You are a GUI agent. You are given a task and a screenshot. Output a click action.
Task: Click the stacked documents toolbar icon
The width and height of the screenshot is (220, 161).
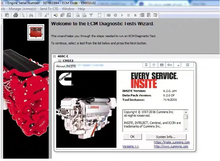tap(62, 15)
